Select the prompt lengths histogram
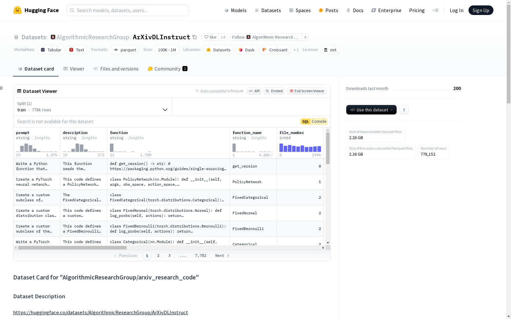The image size is (511, 319). (x=37, y=148)
